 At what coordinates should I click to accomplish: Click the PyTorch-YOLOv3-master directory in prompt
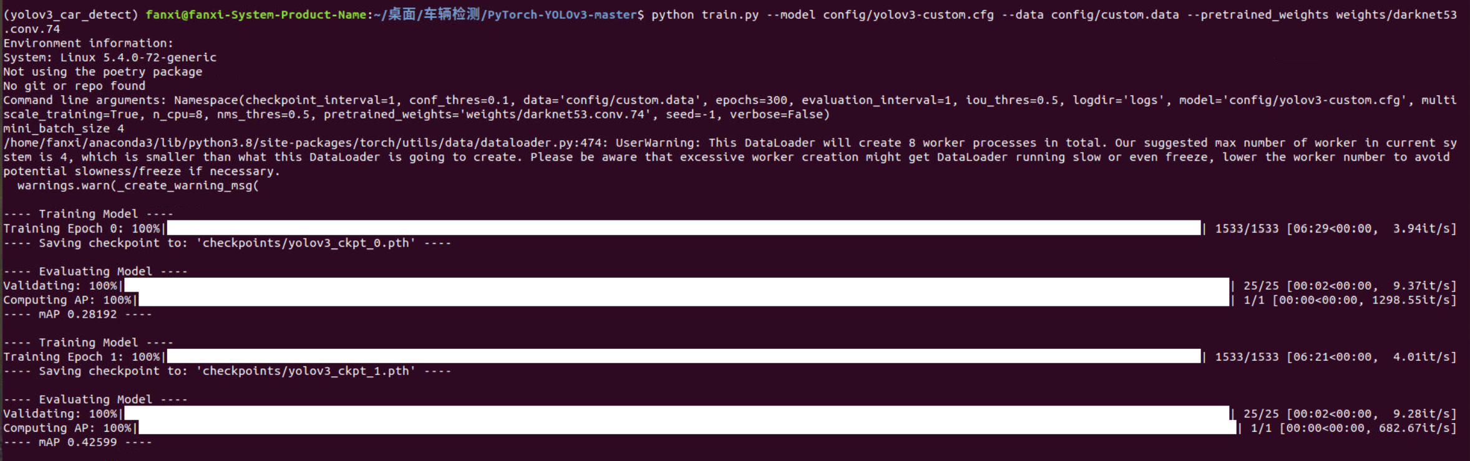[562, 14]
